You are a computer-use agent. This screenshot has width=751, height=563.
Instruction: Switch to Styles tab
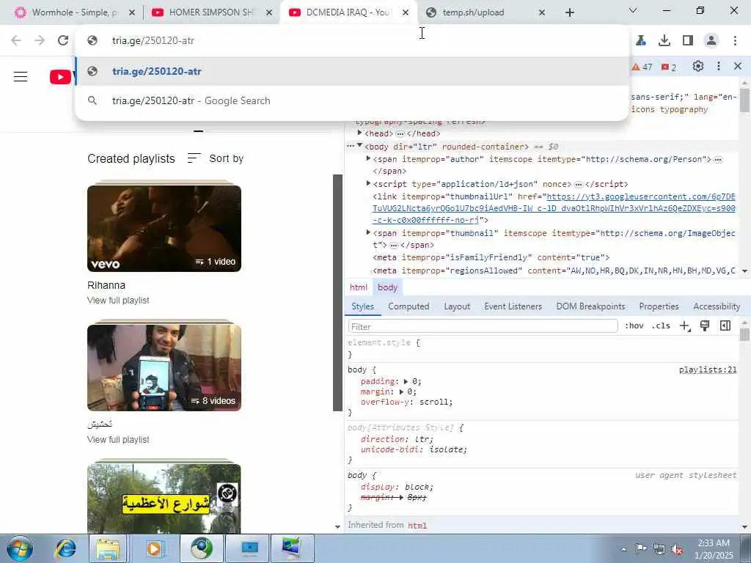click(362, 306)
